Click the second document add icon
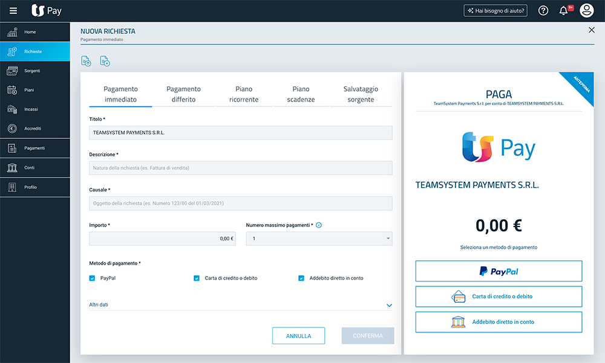 coord(105,60)
